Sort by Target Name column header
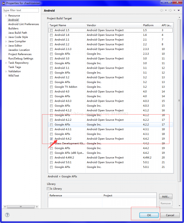 point(67,25)
